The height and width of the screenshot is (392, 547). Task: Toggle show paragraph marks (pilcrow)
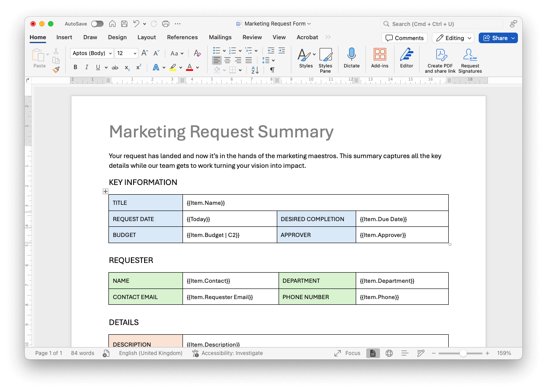click(272, 70)
